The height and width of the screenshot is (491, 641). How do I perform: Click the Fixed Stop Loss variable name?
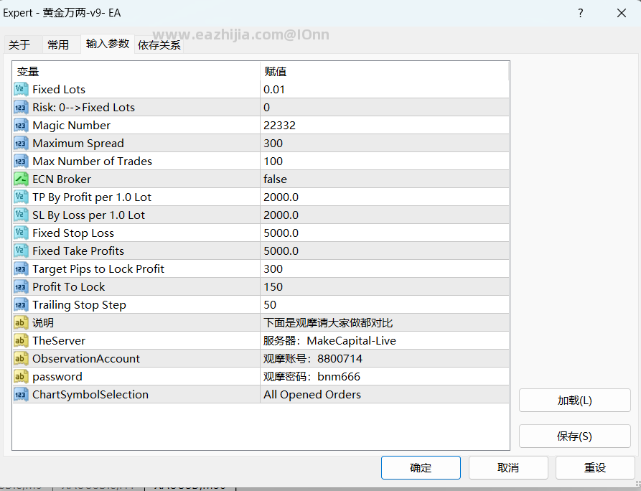[x=73, y=233]
